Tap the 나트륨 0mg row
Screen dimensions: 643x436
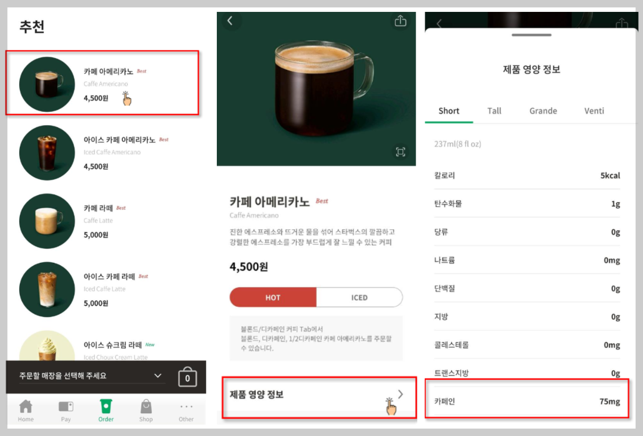(527, 260)
